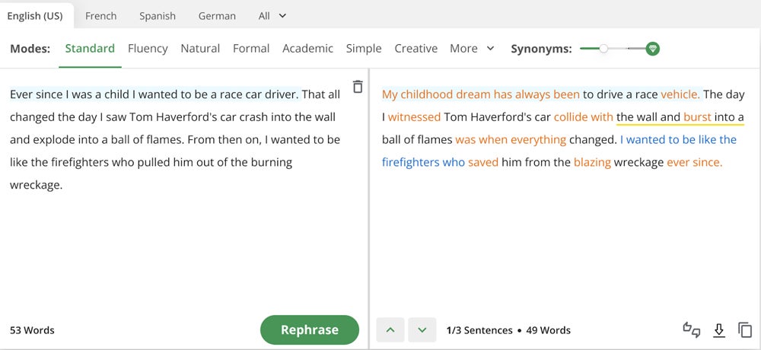The height and width of the screenshot is (350, 761).
Task: Switch to Spanish language tab
Action: tap(158, 16)
